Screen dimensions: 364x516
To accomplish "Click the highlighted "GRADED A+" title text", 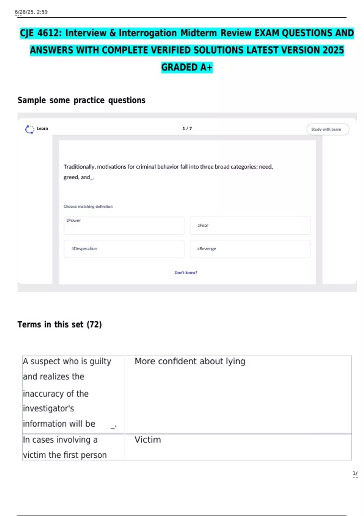I will 187,67.
